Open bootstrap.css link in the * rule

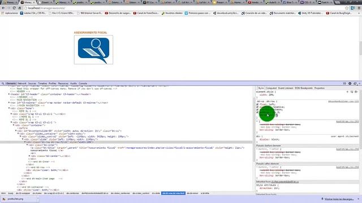(347, 122)
